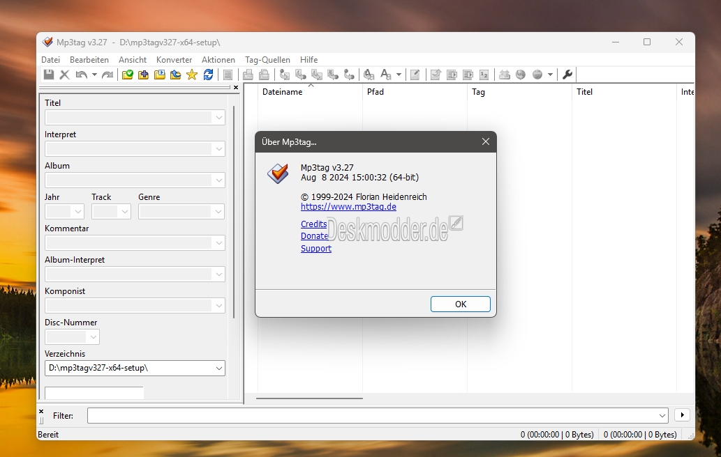Click the Redo arrow icon
721x457 pixels.
pyautogui.click(x=107, y=75)
